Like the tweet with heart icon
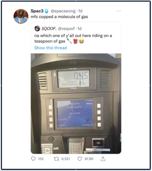The height and width of the screenshot is (171, 152). point(80,159)
